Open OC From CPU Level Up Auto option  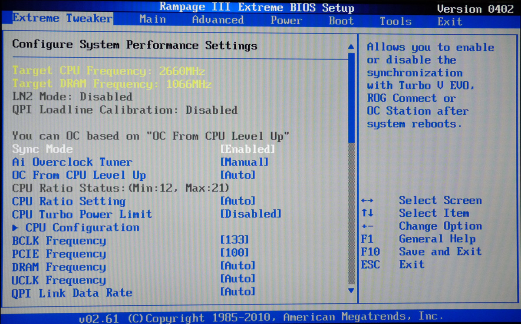click(237, 175)
